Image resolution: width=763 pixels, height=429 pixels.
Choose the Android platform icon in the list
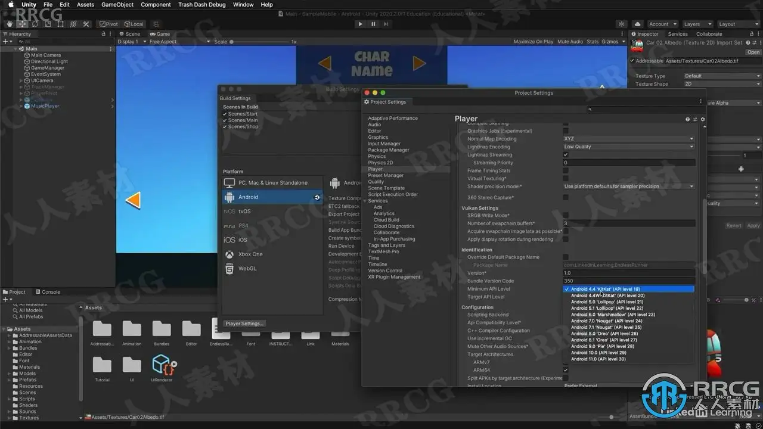229,197
